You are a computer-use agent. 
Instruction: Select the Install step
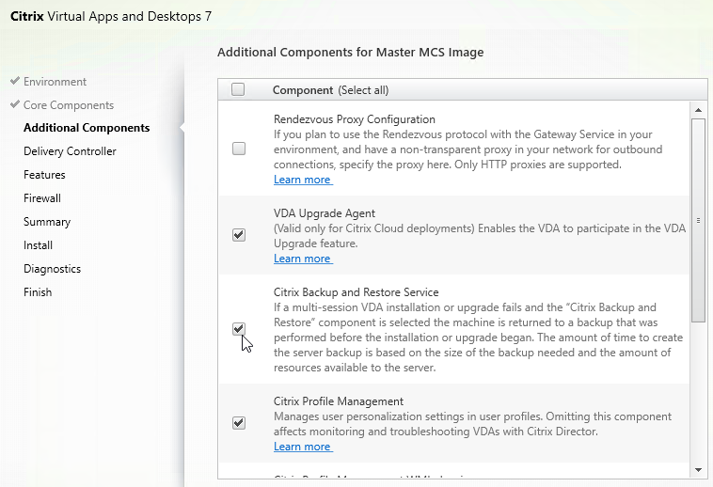click(38, 245)
